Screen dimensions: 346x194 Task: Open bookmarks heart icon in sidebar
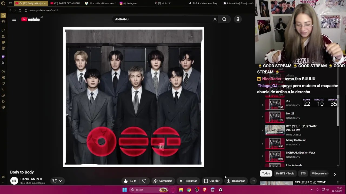point(3,84)
